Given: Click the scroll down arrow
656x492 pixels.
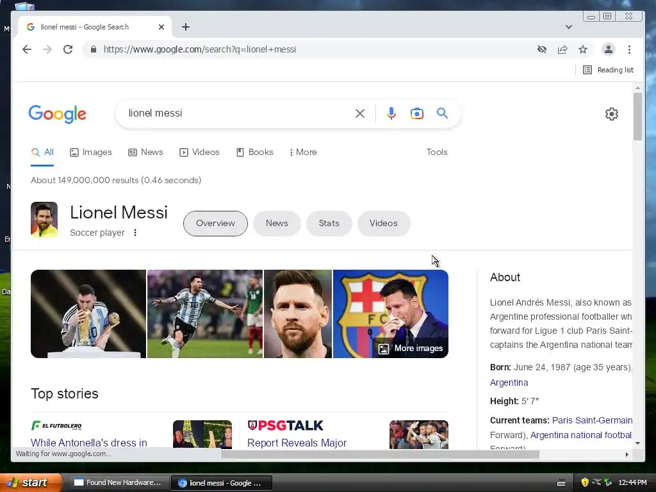Looking at the screenshot, I should click(637, 443).
